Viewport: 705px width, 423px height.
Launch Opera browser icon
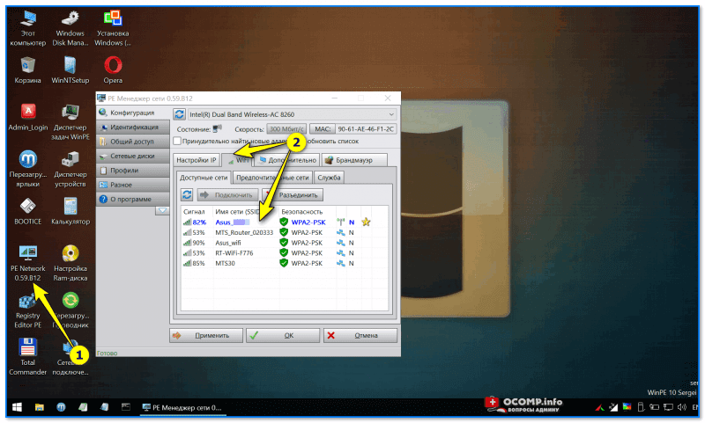pyautogui.click(x=113, y=70)
